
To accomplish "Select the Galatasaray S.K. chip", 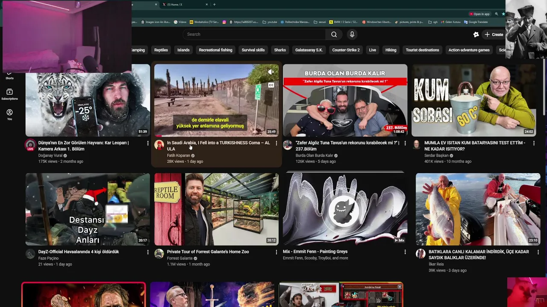I will [309, 50].
